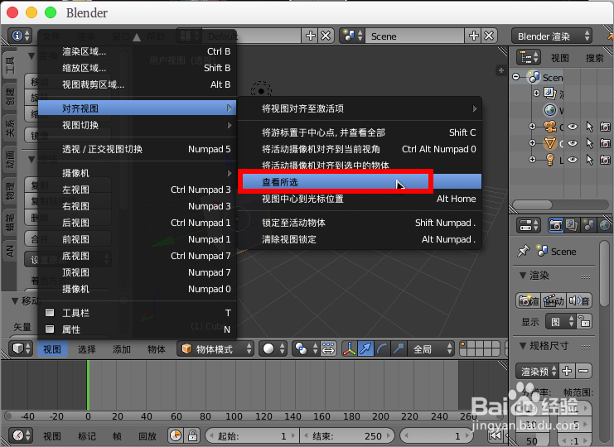Click the timeline End frame field
Image resolution: width=614 pixels, height=447 pixels.
pyautogui.click(x=347, y=435)
